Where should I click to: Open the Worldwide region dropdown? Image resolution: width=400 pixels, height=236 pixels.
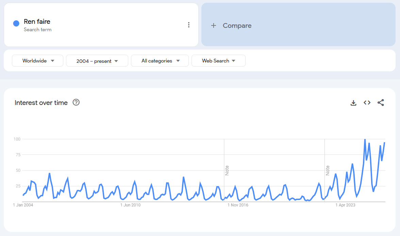click(37, 60)
